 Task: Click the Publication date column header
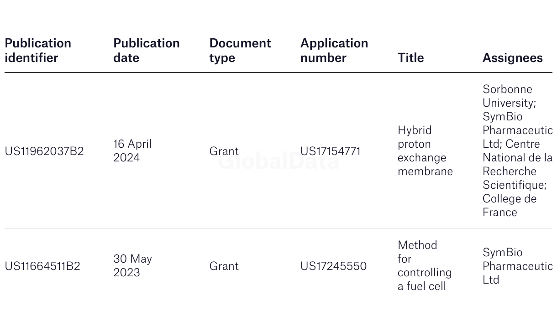(x=147, y=50)
